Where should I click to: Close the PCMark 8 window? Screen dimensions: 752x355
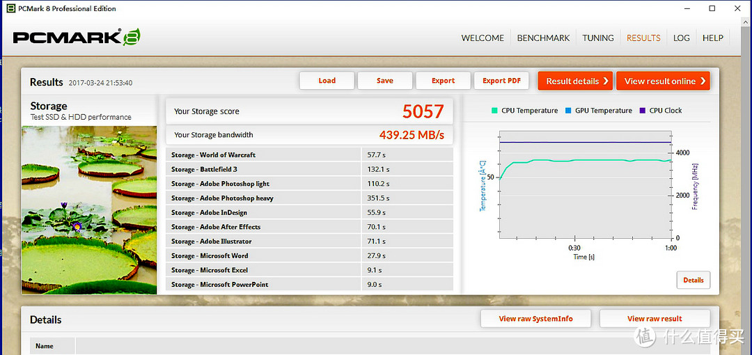[x=739, y=8]
